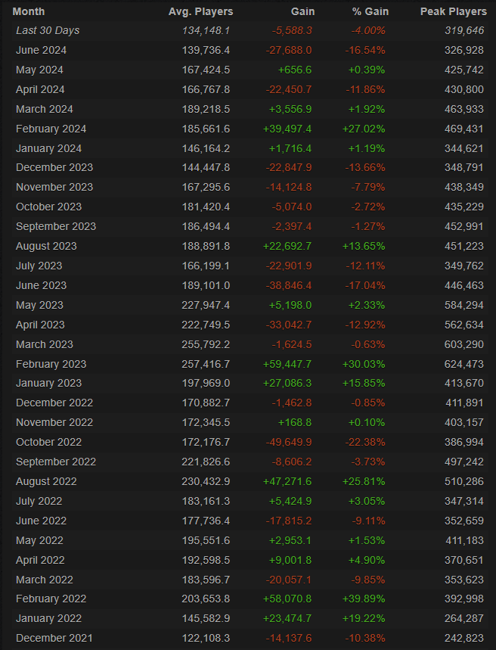Click the peak players value 242,823
The image size is (496, 650).
coord(464,639)
